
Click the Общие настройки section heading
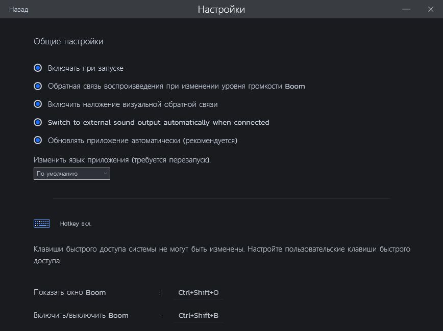click(x=68, y=42)
